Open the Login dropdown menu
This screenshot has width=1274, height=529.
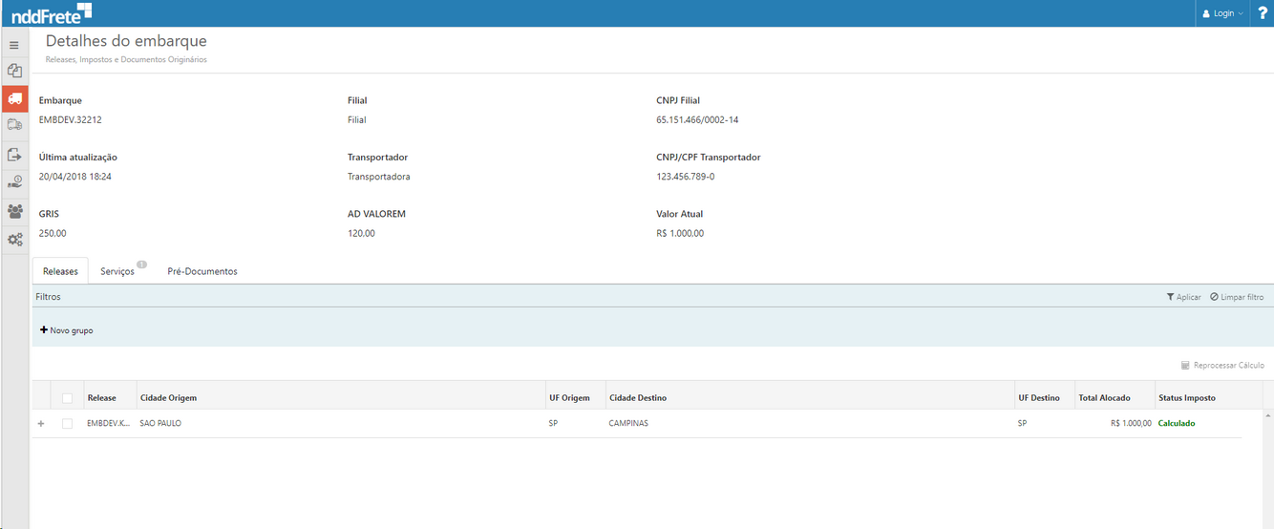[x=1222, y=13]
